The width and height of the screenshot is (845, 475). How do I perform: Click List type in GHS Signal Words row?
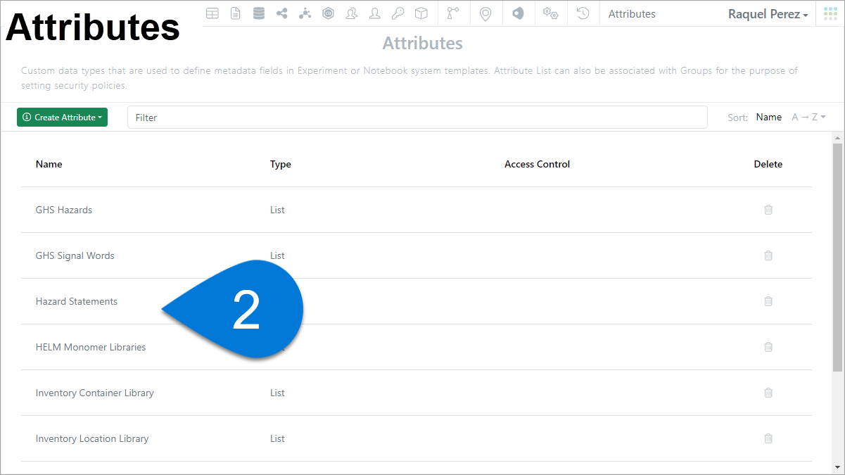click(x=277, y=255)
